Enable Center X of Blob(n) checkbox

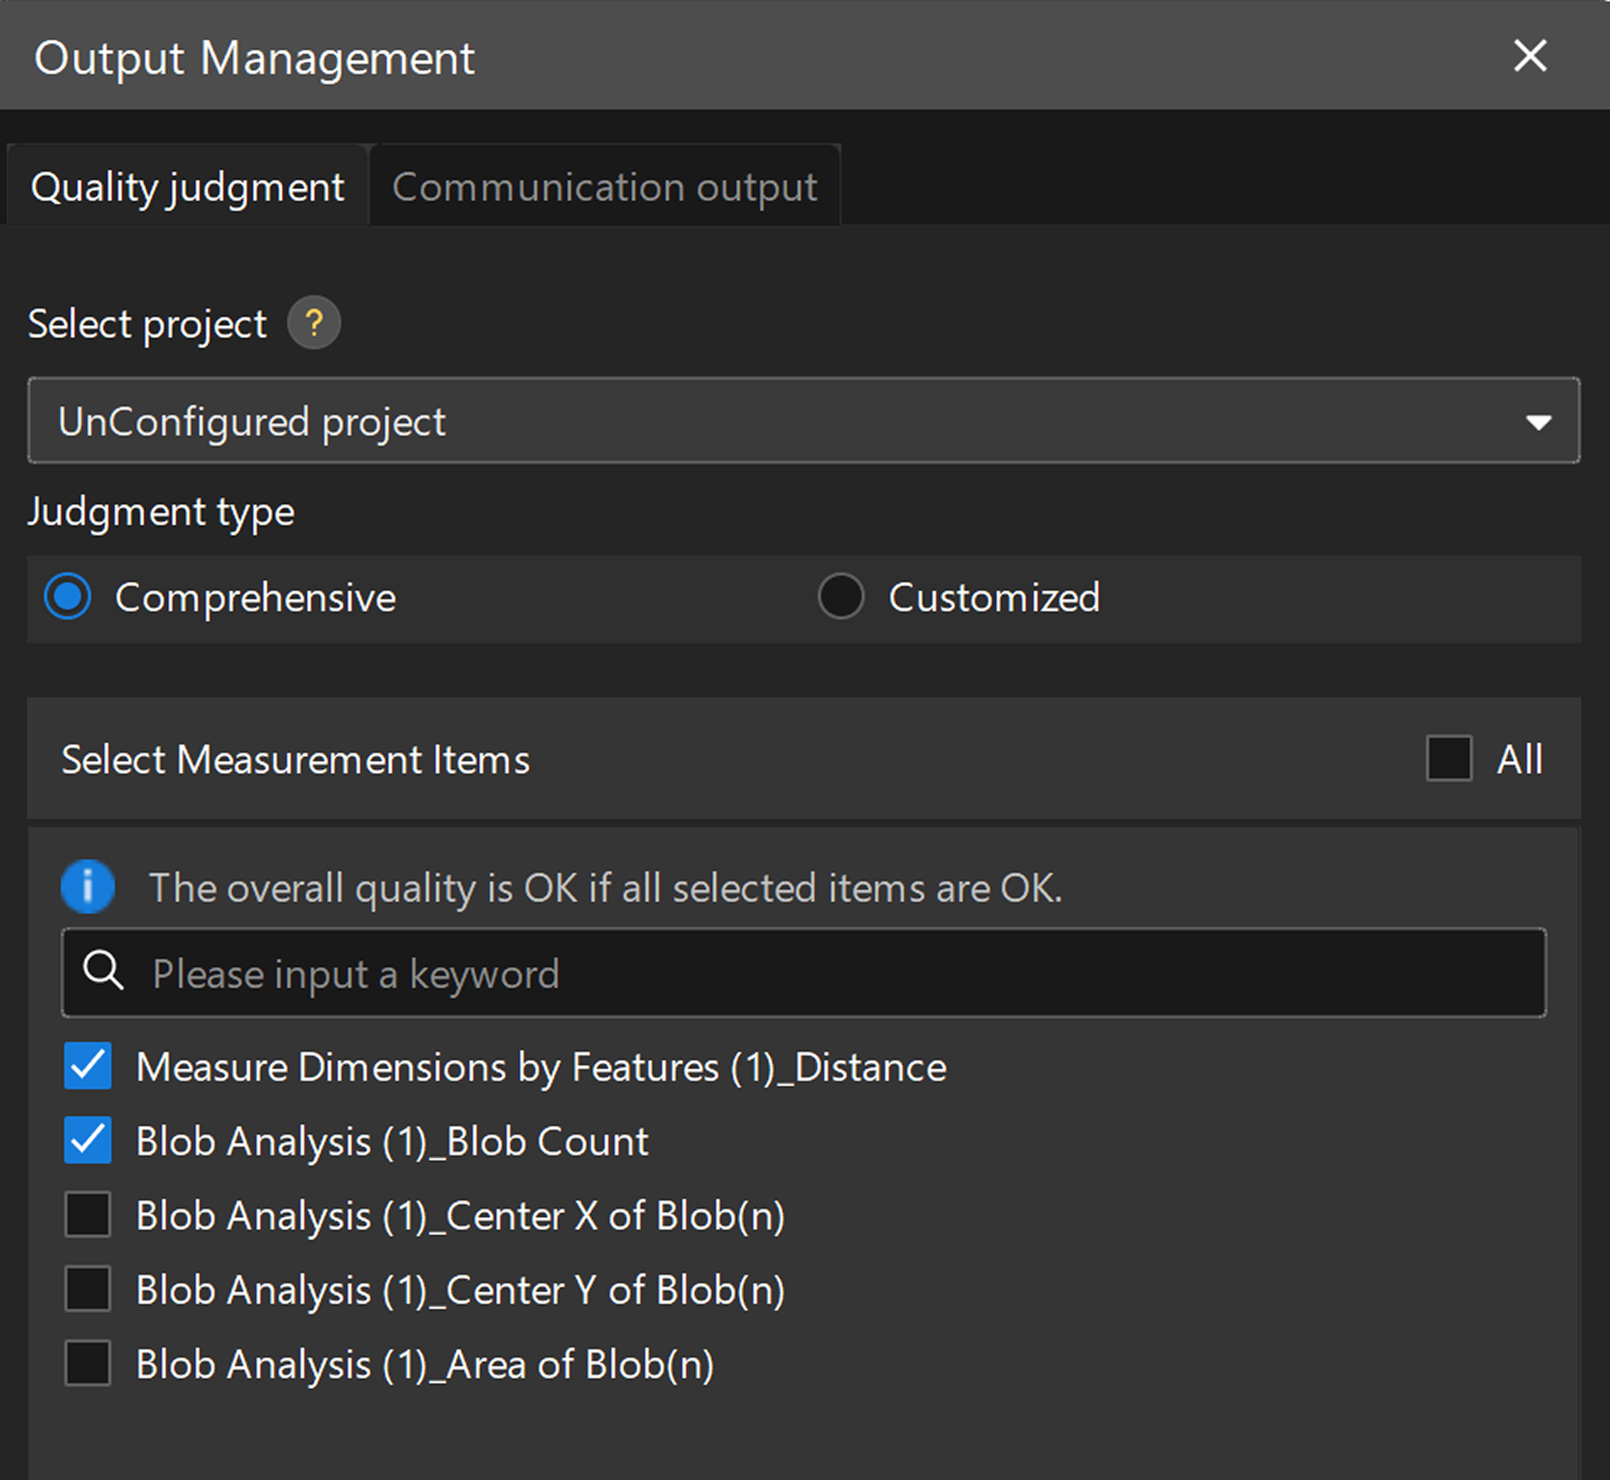click(x=88, y=1215)
